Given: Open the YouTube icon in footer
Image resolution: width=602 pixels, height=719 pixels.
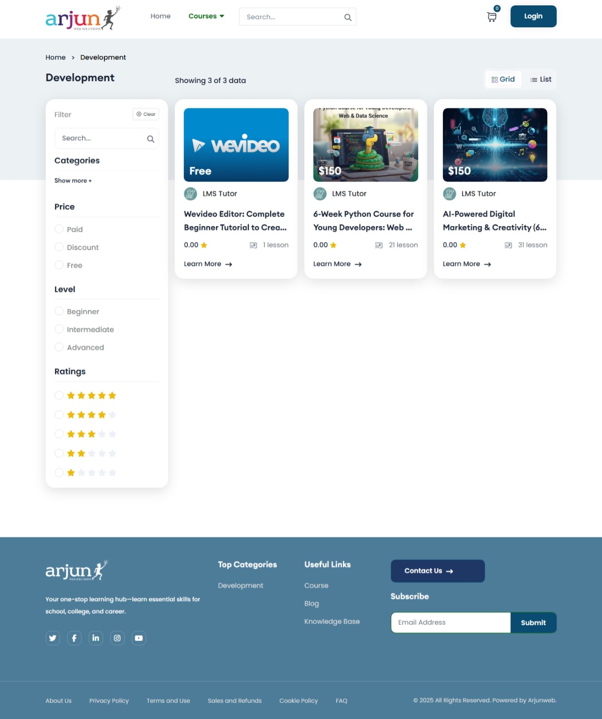Looking at the screenshot, I should (x=139, y=638).
